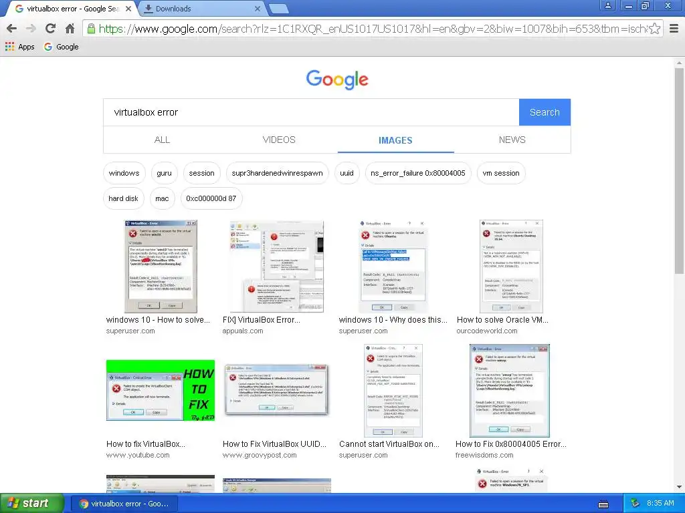
Task: Click the browser forward arrow
Action: 31,29
